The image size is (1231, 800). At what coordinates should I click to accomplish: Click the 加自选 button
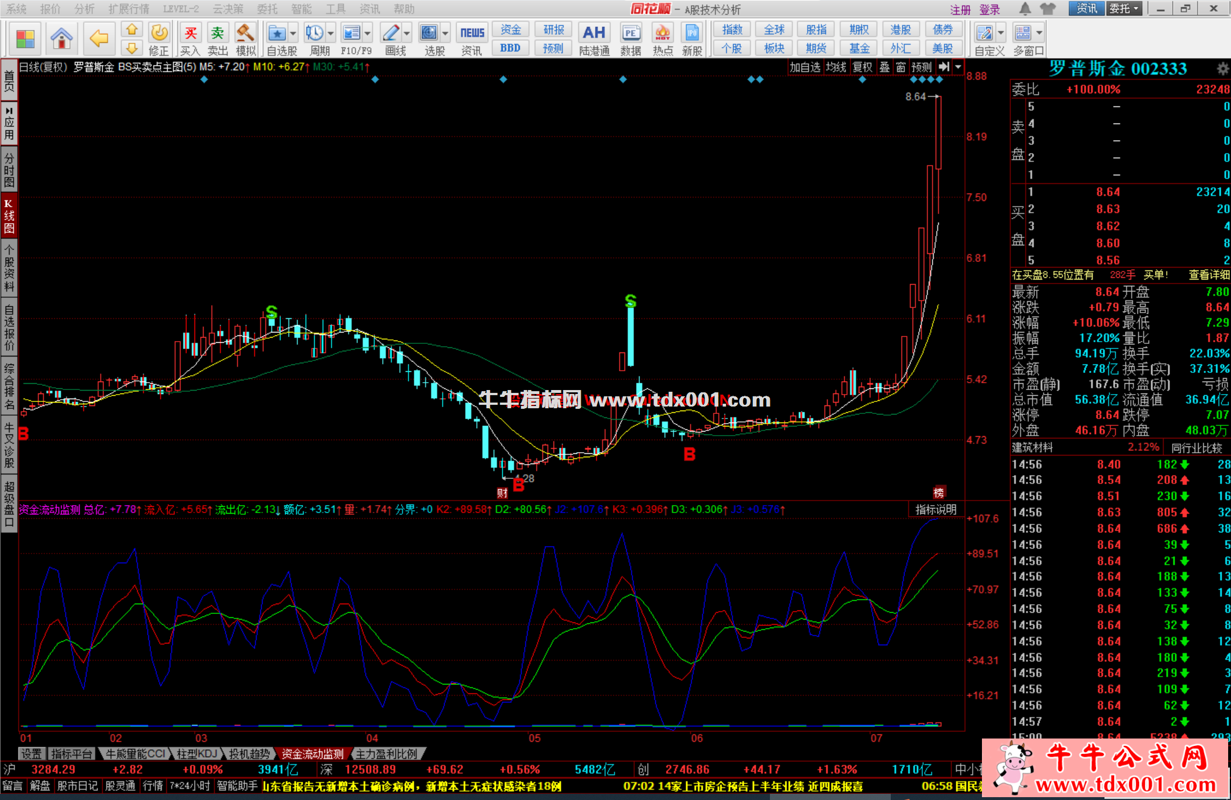pyautogui.click(x=805, y=67)
